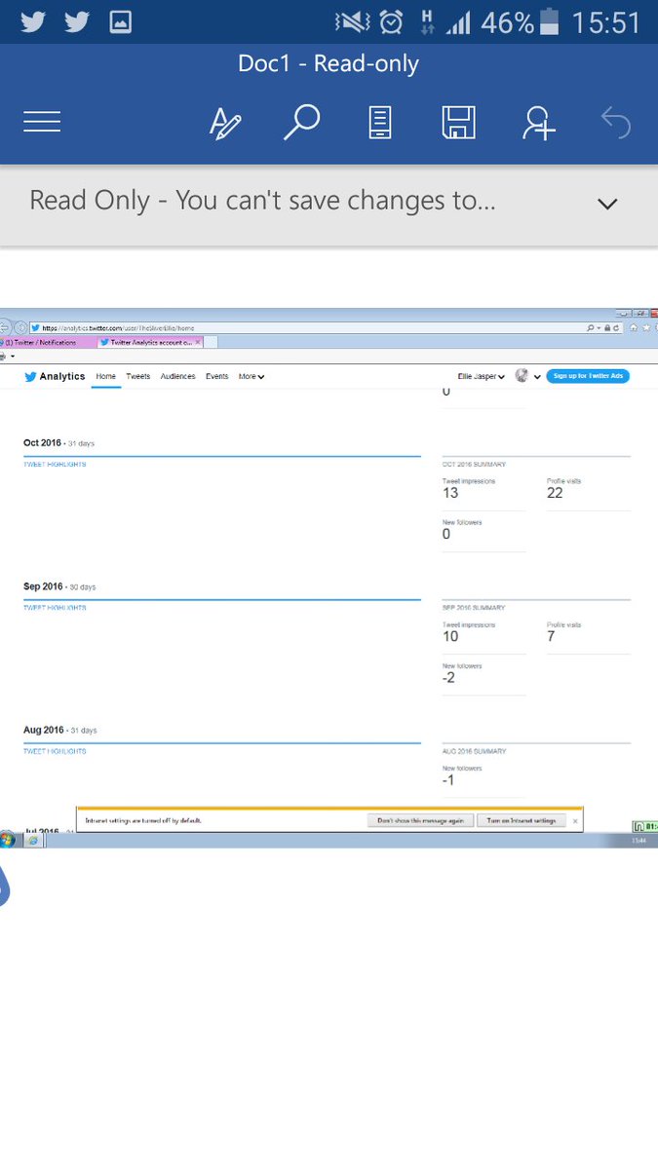Click the Oct 2016 heading

pyautogui.click(x=43, y=443)
